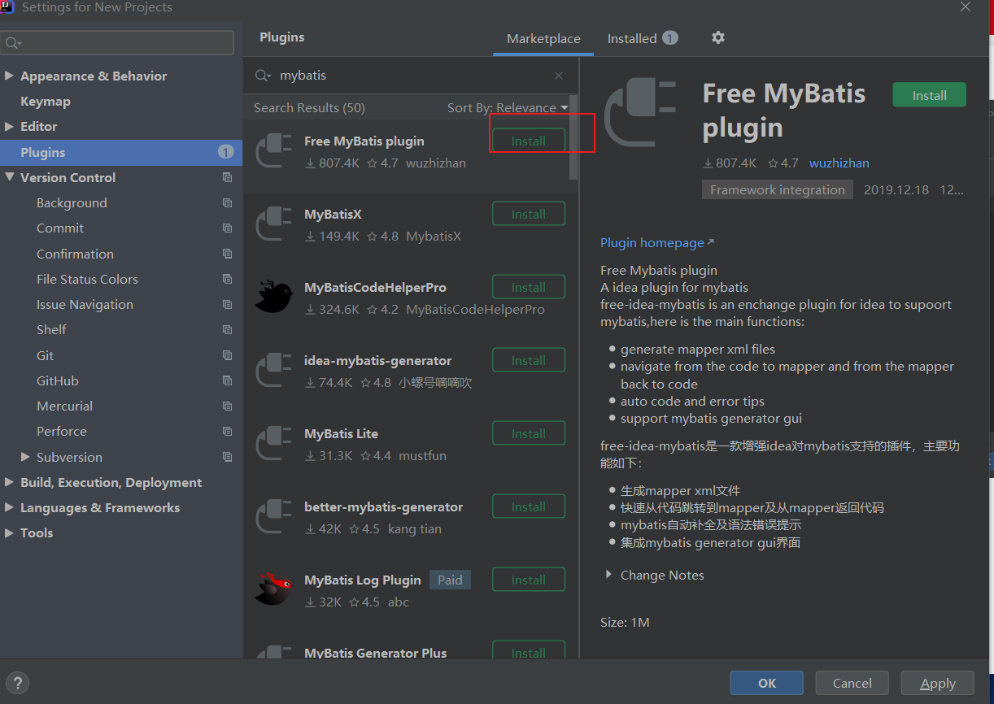Viewport: 994px width, 704px height.
Task: Open the plugins gear settings menu
Action: pos(717,37)
